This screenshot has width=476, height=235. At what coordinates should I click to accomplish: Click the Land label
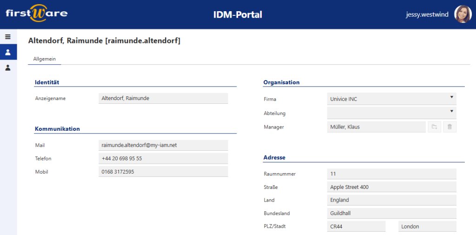pyautogui.click(x=269, y=200)
